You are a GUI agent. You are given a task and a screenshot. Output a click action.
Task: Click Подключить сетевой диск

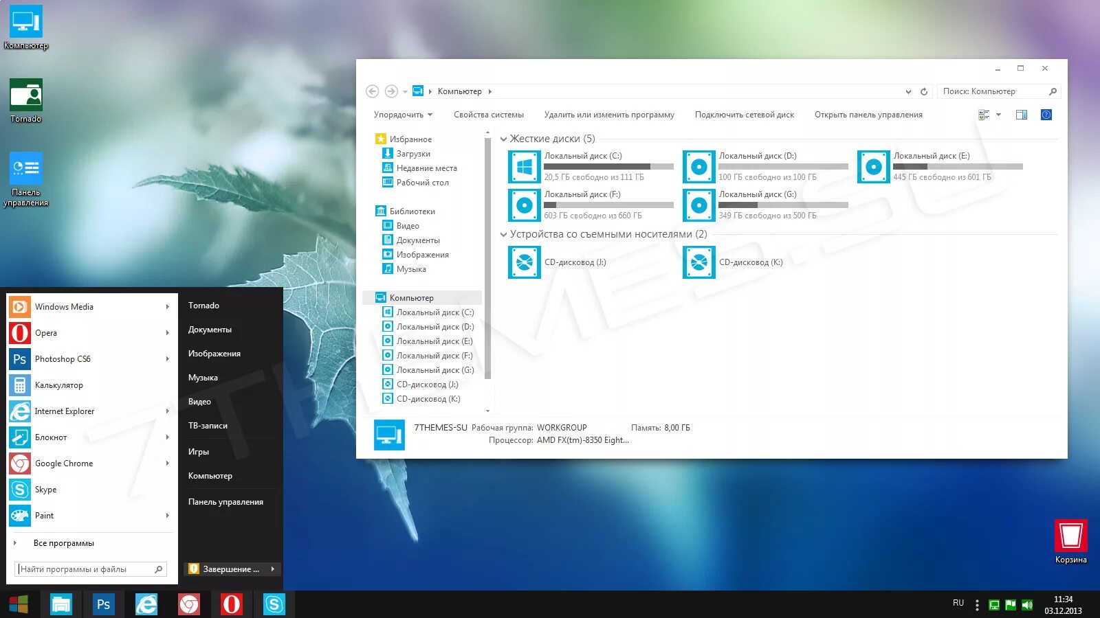coord(745,115)
